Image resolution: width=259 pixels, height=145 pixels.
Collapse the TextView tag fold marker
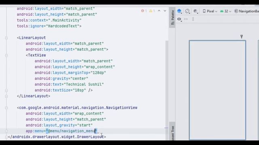[x=6, y=56]
